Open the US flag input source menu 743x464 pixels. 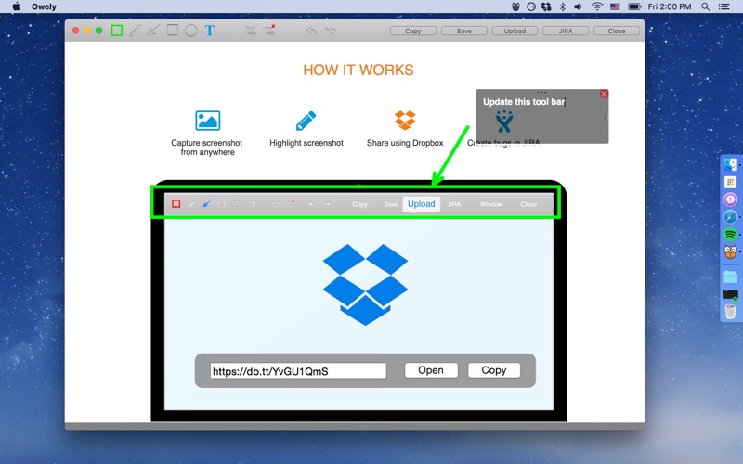615,6
